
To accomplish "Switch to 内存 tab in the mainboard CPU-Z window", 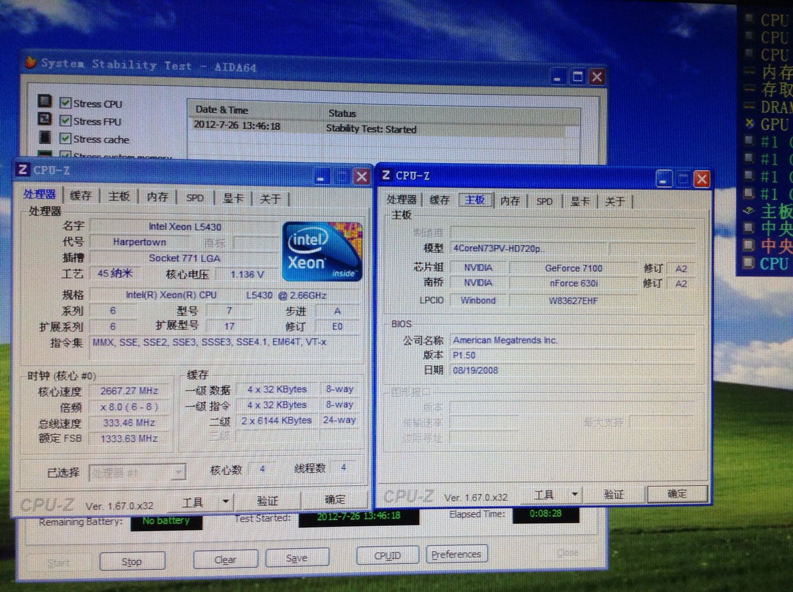I will pos(510,201).
